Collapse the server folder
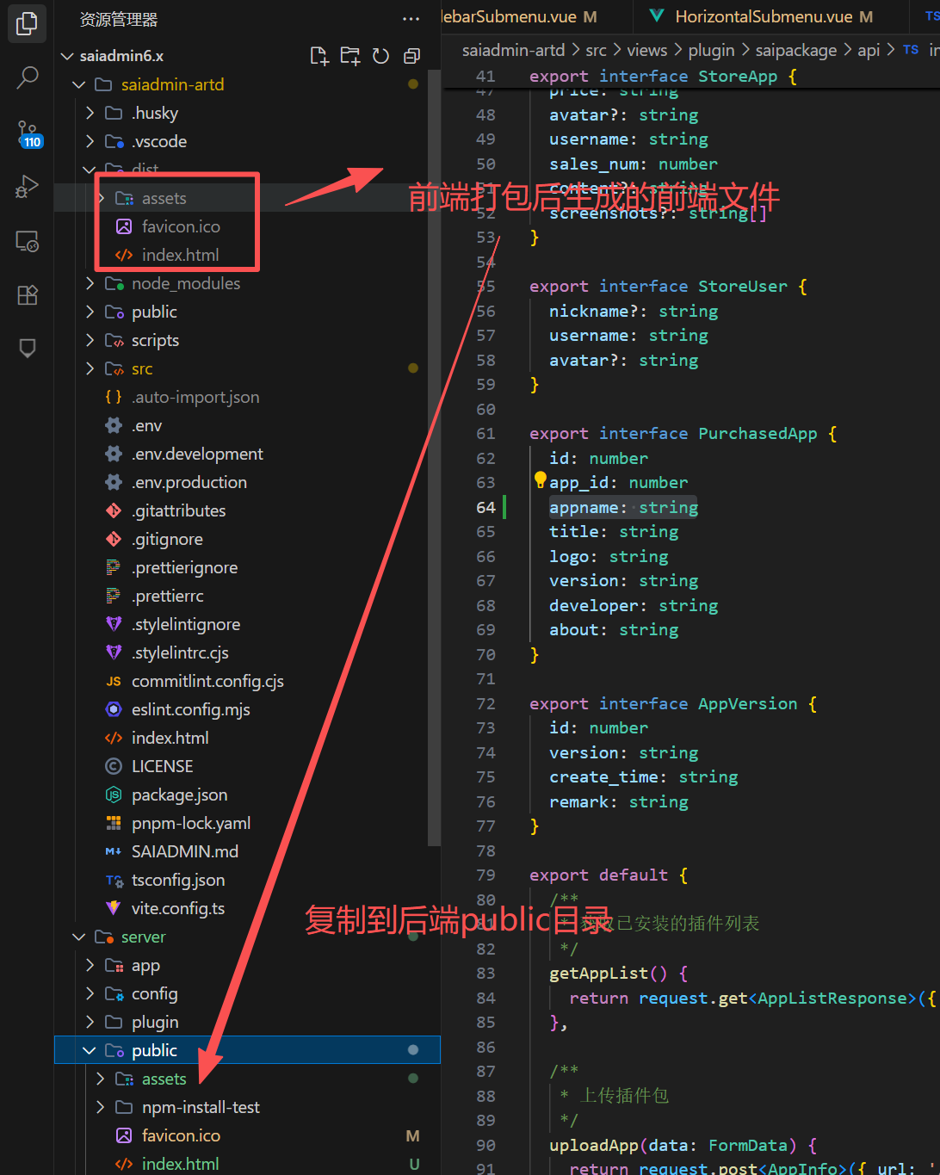This screenshot has height=1175, width=940. click(143, 937)
